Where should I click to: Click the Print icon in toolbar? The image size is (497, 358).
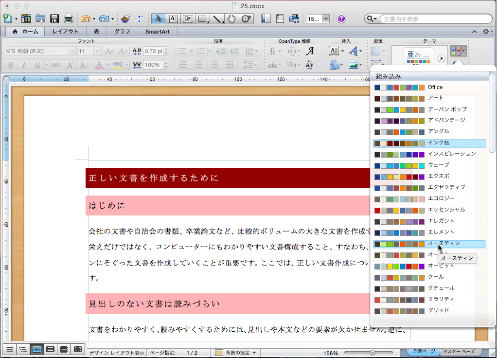click(69, 18)
